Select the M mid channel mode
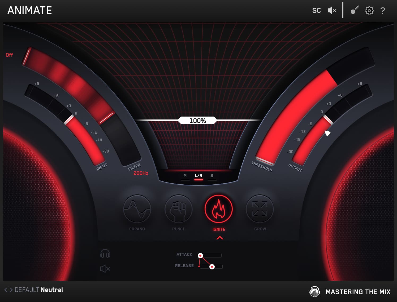The height and width of the screenshot is (302, 397). point(185,176)
